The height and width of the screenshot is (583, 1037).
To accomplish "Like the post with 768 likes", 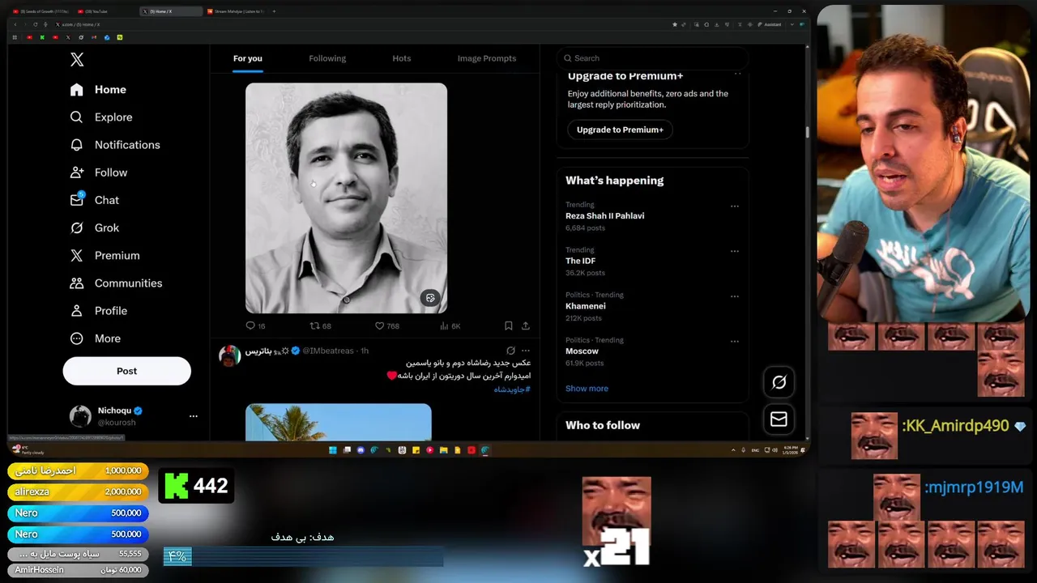I will (x=386, y=326).
